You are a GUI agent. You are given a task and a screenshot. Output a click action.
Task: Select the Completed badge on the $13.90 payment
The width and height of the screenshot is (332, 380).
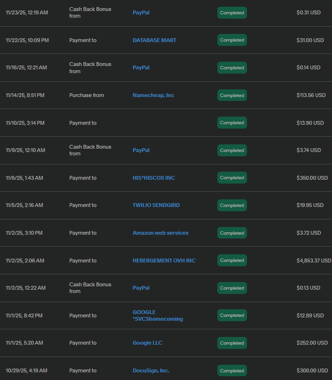tap(232, 123)
